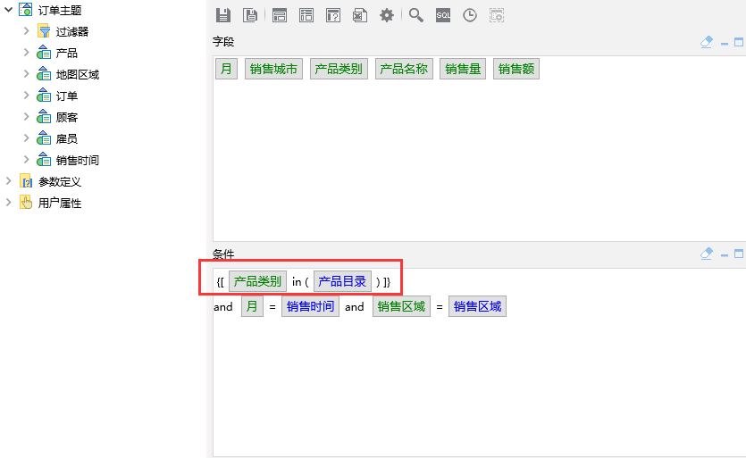Click the table icon beside 雇员
The width and height of the screenshot is (746, 458).
coord(44,137)
